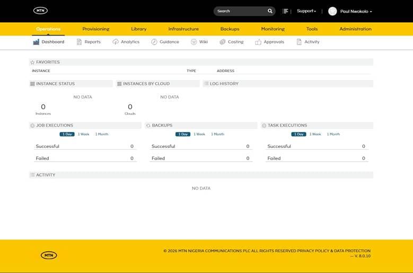Click the Successful row in Job Executions
The height and width of the screenshot is (273, 413).
(x=85, y=146)
